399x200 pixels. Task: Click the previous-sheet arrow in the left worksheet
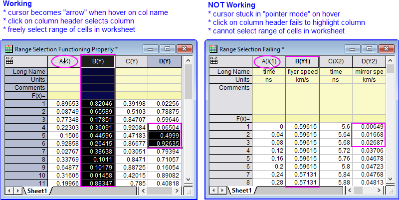[9, 191]
